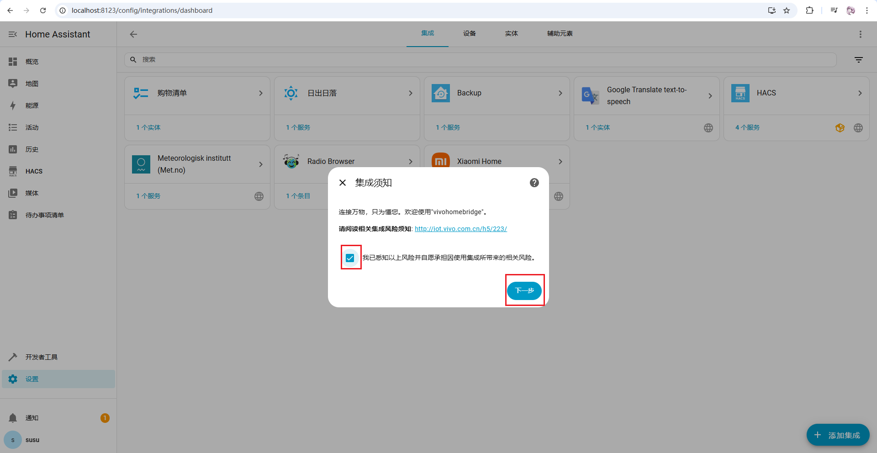Click the back arrow in header
The image size is (877, 453).
133,34
